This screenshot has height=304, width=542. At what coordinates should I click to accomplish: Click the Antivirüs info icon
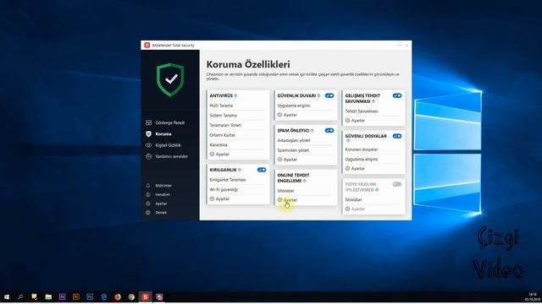235,95
